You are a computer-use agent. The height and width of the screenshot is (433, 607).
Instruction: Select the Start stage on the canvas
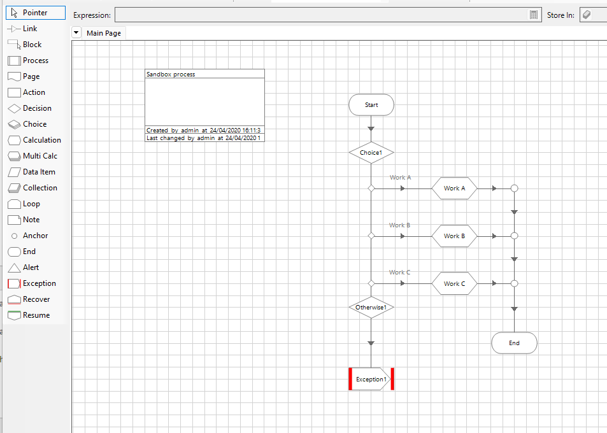[x=371, y=105]
